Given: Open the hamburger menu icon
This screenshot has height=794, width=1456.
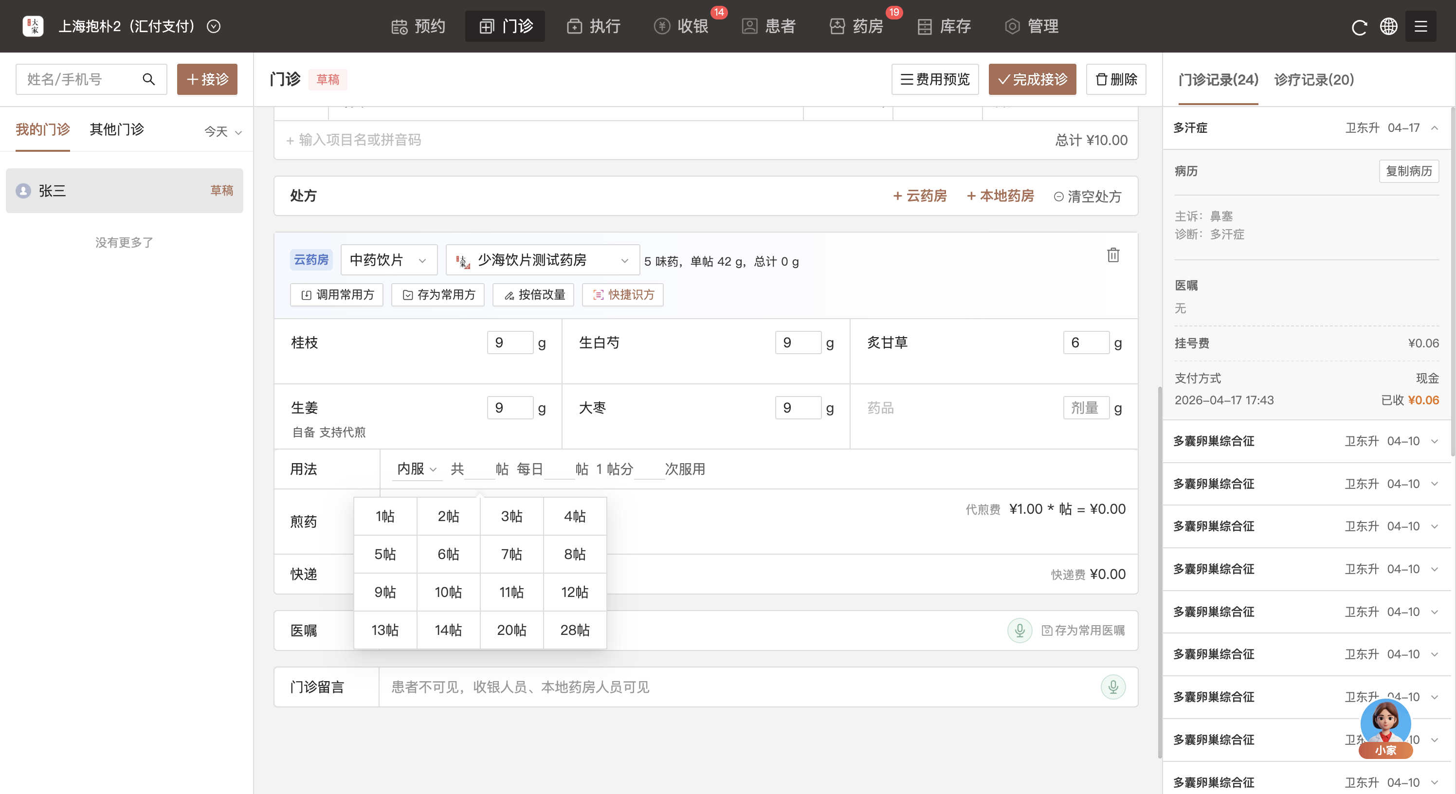Looking at the screenshot, I should tap(1420, 27).
